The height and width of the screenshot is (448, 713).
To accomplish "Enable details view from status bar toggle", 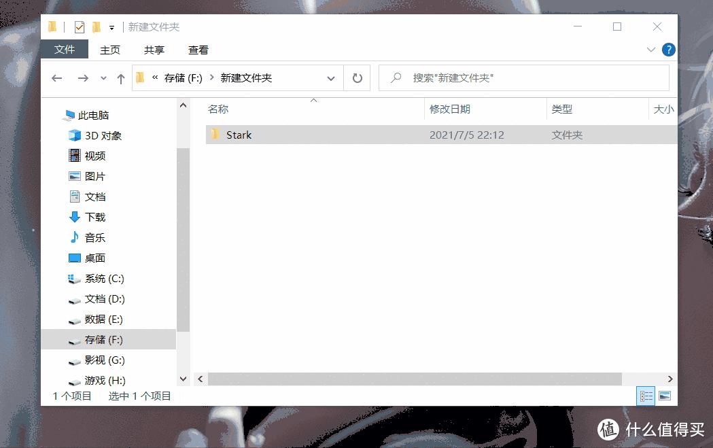I will [645, 395].
